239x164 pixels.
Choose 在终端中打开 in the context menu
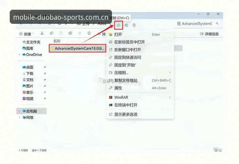tap(140, 105)
